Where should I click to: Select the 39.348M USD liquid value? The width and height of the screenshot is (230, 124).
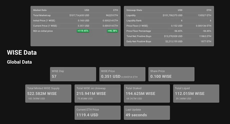point(183,99)
